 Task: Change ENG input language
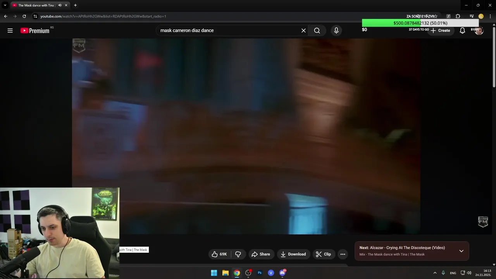coord(453,273)
